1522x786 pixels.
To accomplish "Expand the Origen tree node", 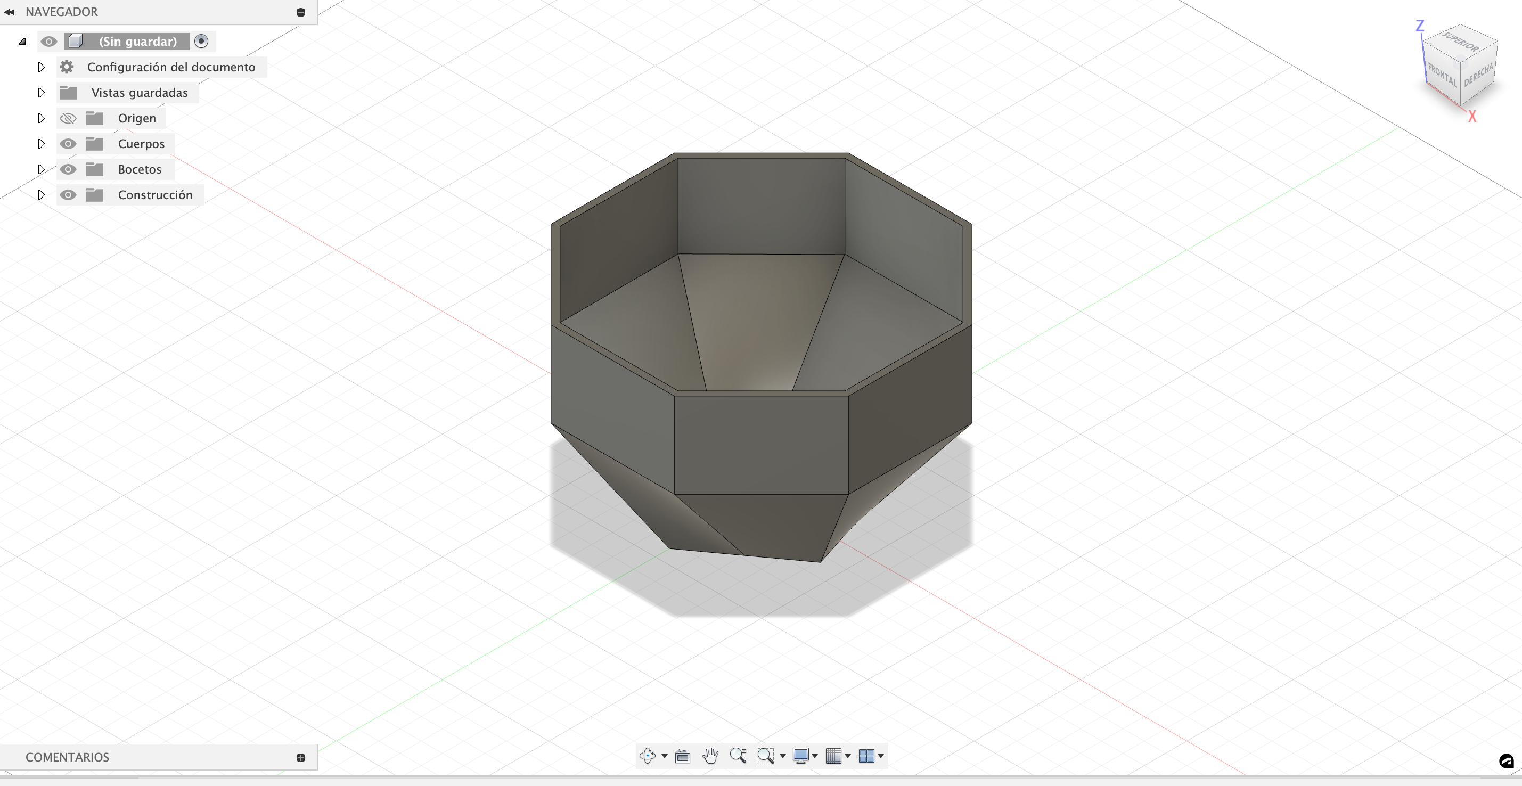I will [41, 118].
